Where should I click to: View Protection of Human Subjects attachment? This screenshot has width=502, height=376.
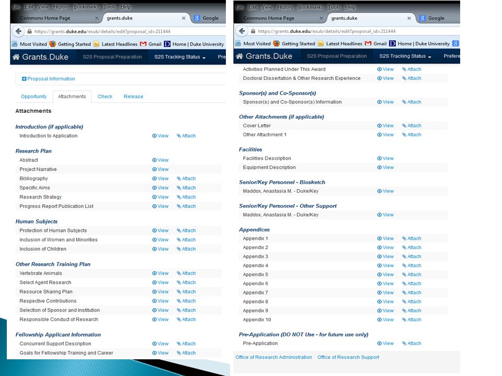coord(161,230)
